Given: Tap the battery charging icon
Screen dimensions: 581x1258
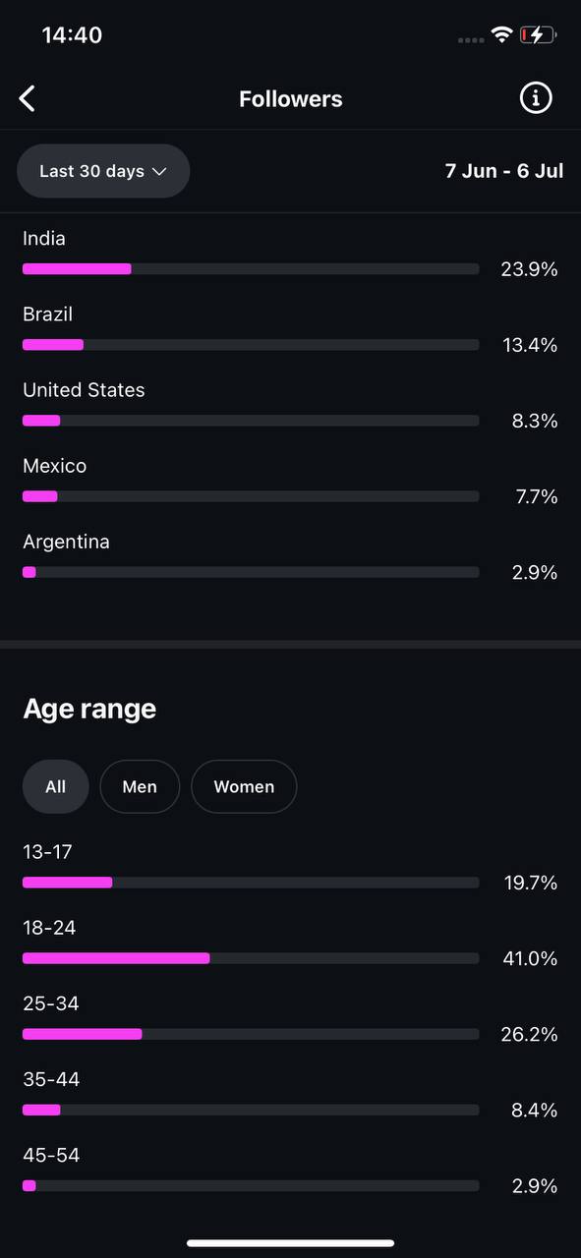Looking at the screenshot, I should click(538, 35).
